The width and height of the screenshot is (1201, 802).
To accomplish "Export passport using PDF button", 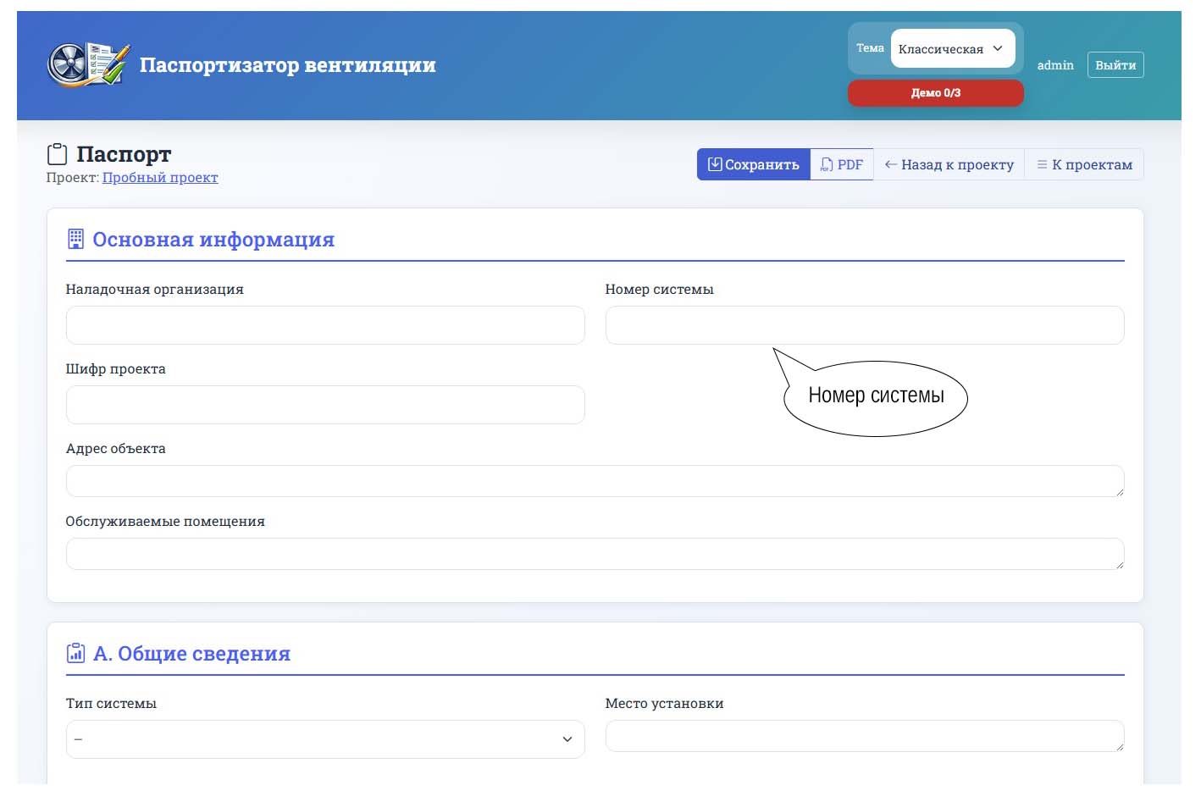I will pos(842,164).
